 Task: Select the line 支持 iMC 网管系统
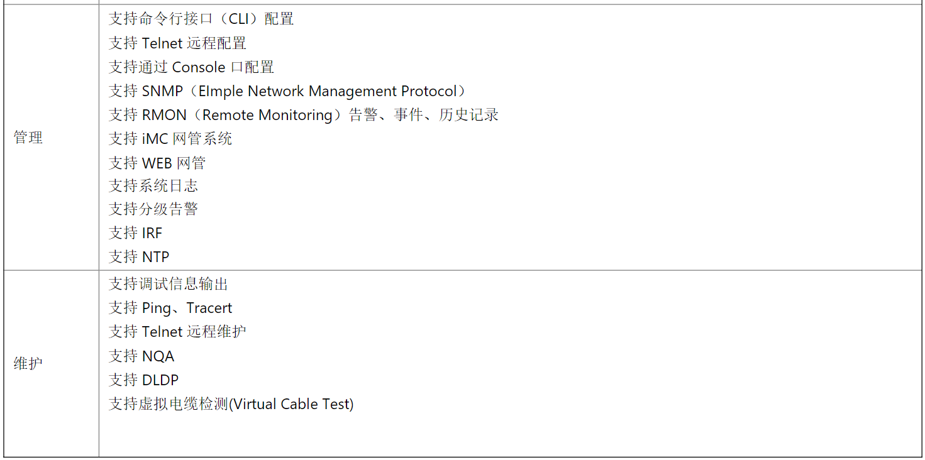click(x=170, y=138)
